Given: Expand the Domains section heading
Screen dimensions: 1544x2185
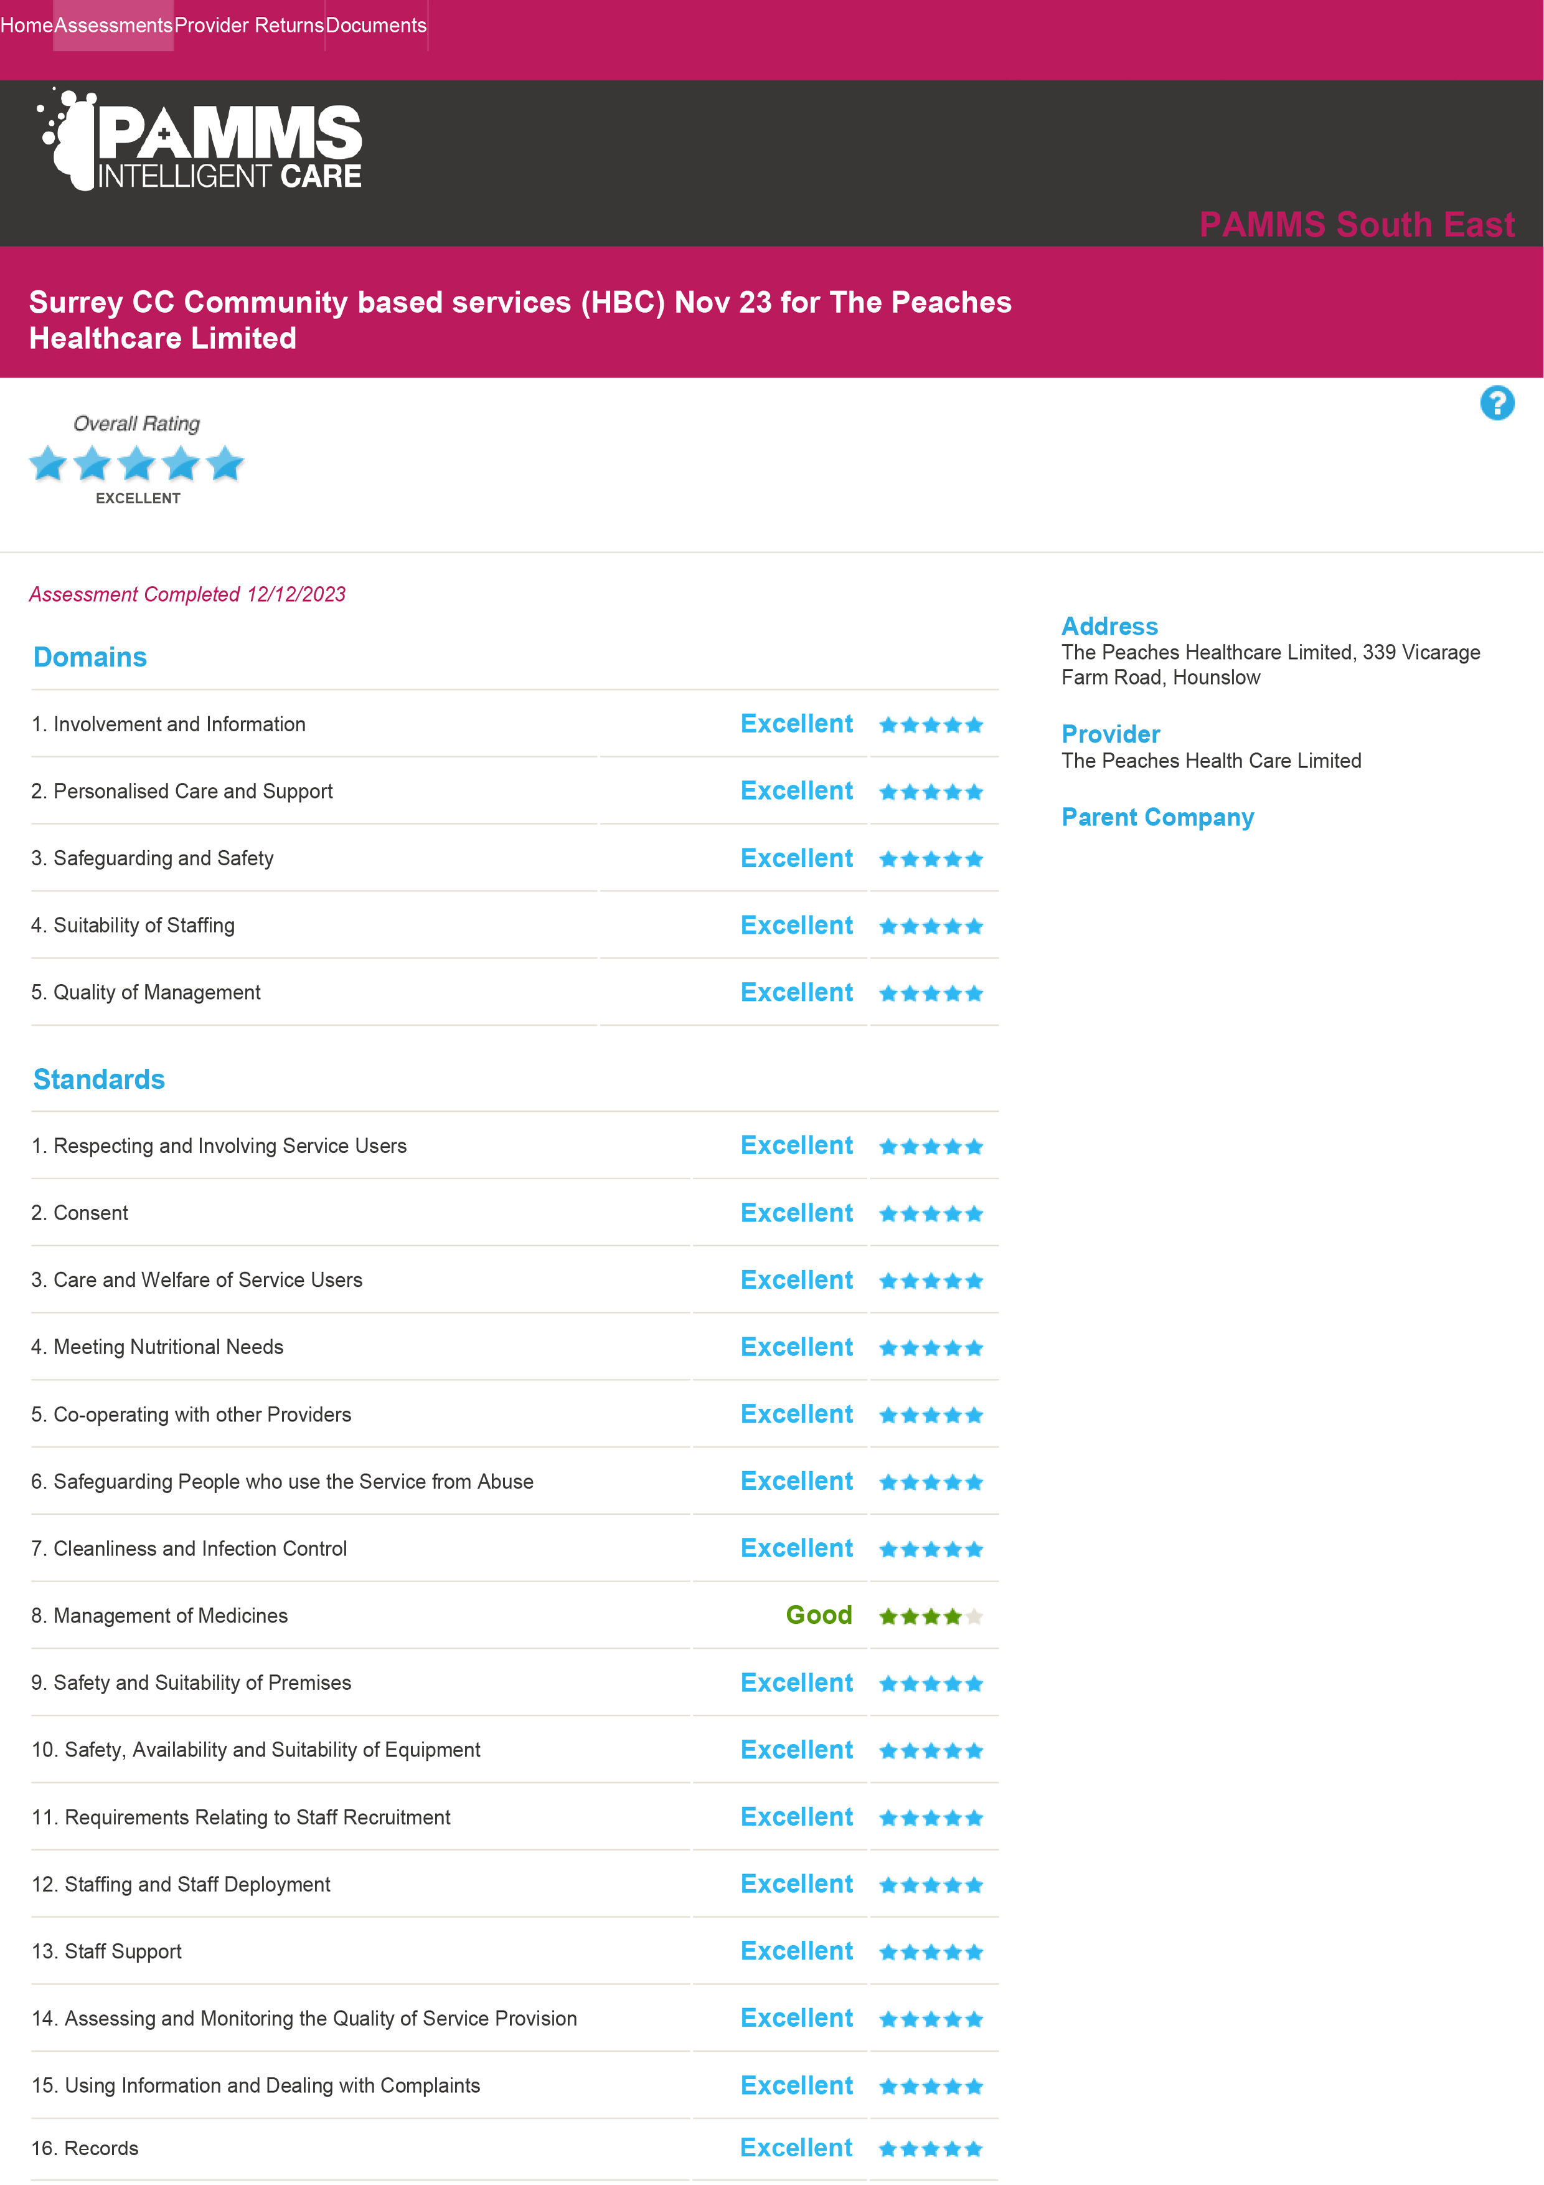Looking at the screenshot, I should click(90, 656).
